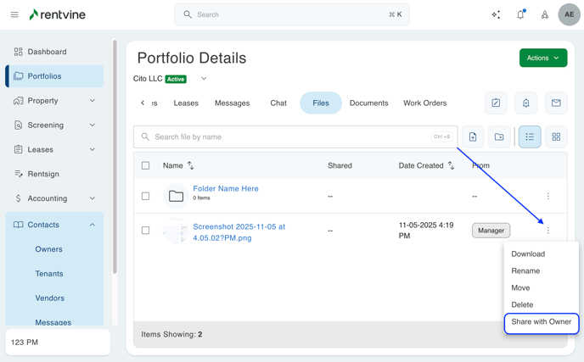This screenshot has width=584, height=362.
Task: Click the AI sparkle icon in header
Action: pos(496,14)
